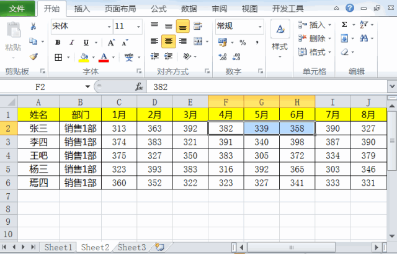Expand the Name Box dropdown arrow
This screenshot has width=397, height=254.
pos(87,87)
